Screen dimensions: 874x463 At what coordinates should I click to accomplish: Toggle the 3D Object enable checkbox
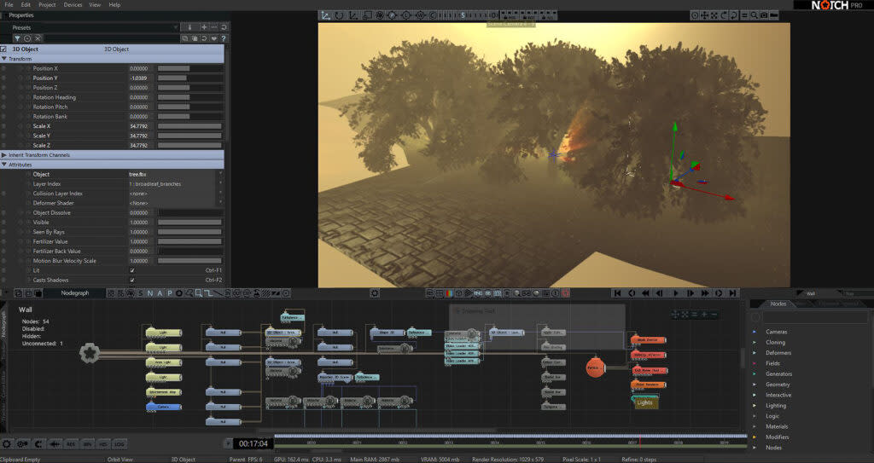click(4, 49)
